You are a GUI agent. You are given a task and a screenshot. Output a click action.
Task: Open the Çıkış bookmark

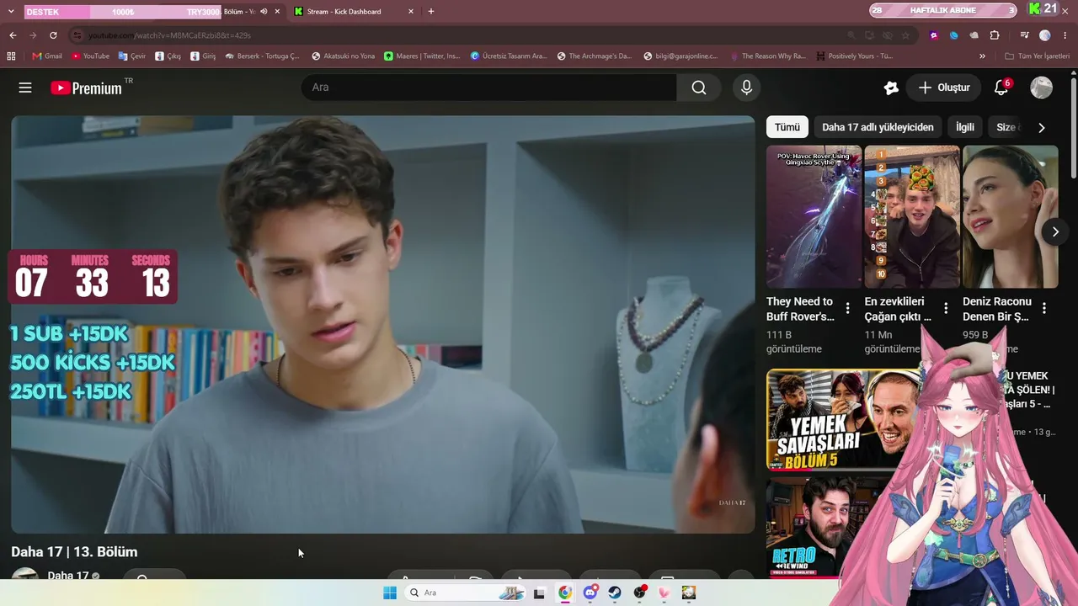pos(168,56)
